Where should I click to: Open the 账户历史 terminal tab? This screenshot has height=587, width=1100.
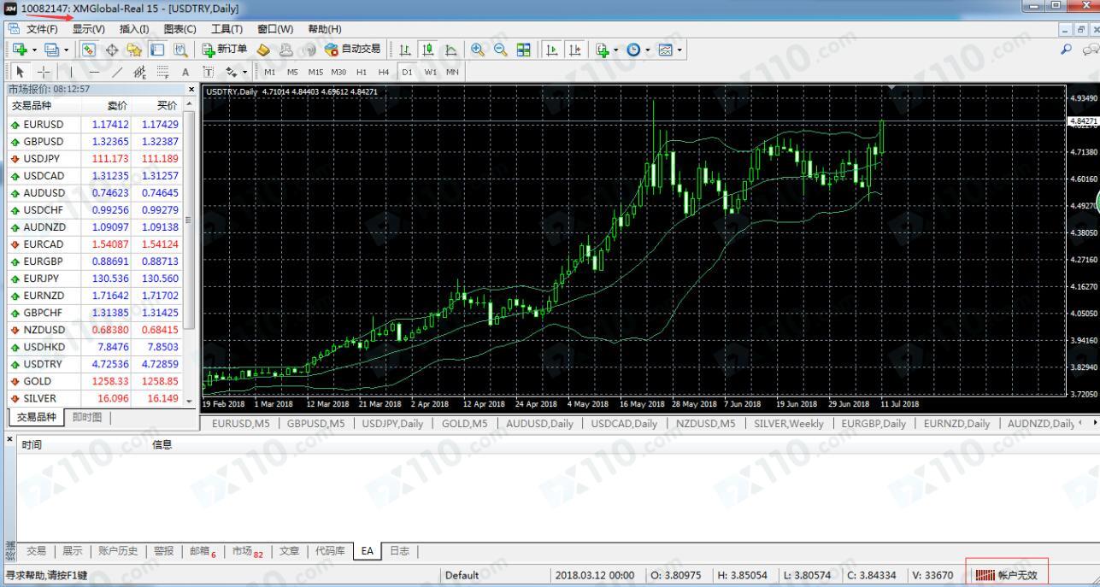click(117, 551)
